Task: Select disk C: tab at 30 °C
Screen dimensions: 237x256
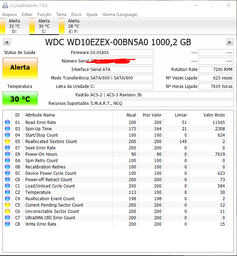Action: coord(44,26)
